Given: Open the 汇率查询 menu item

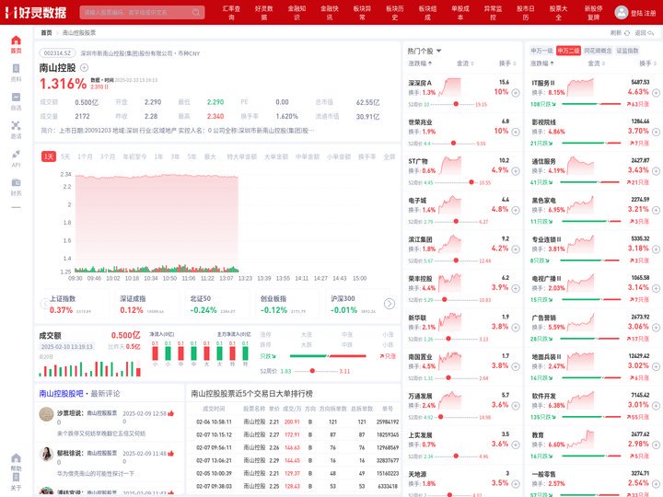Looking at the screenshot, I should 231,13.
